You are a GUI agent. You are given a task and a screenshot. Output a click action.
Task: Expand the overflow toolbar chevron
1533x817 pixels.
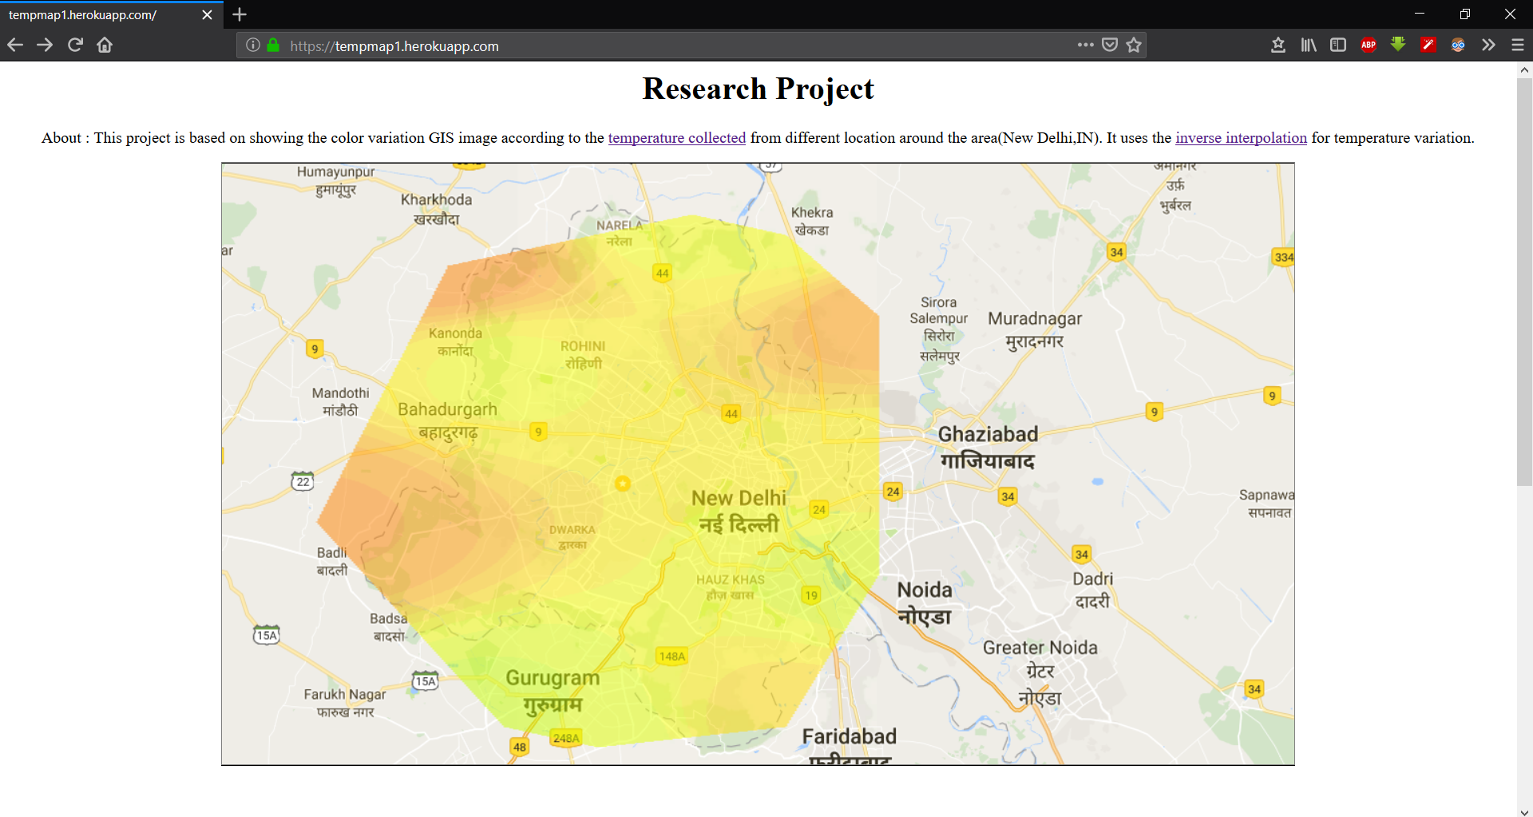1488,45
